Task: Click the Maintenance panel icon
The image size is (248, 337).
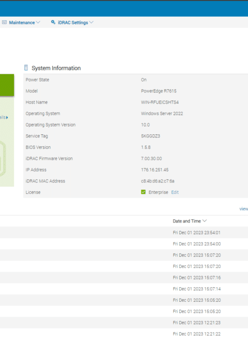Action: coord(4,22)
